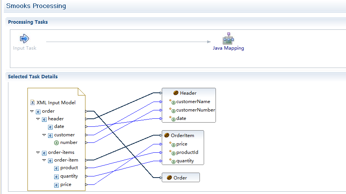Screen dimensions: 346x194
Task: Click the price row's output connection anchor
Action: pyautogui.click(x=87, y=184)
